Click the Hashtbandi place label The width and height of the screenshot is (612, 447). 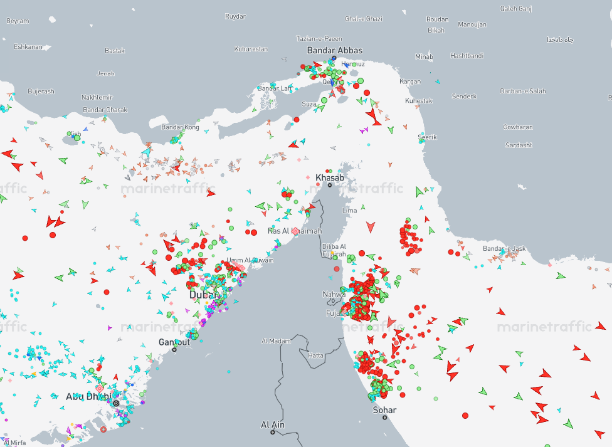pyautogui.click(x=467, y=56)
